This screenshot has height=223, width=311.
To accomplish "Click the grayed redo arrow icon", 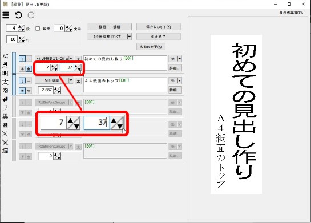I will pyautogui.click(x=31, y=15).
